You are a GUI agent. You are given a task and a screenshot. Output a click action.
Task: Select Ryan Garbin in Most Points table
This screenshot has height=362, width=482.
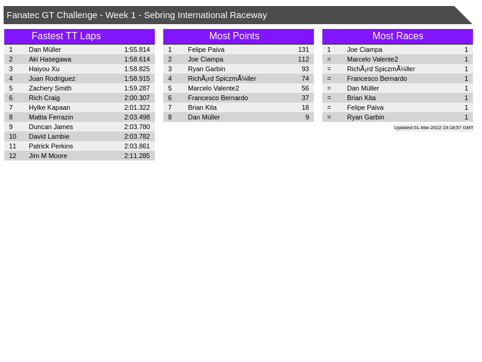(206, 69)
